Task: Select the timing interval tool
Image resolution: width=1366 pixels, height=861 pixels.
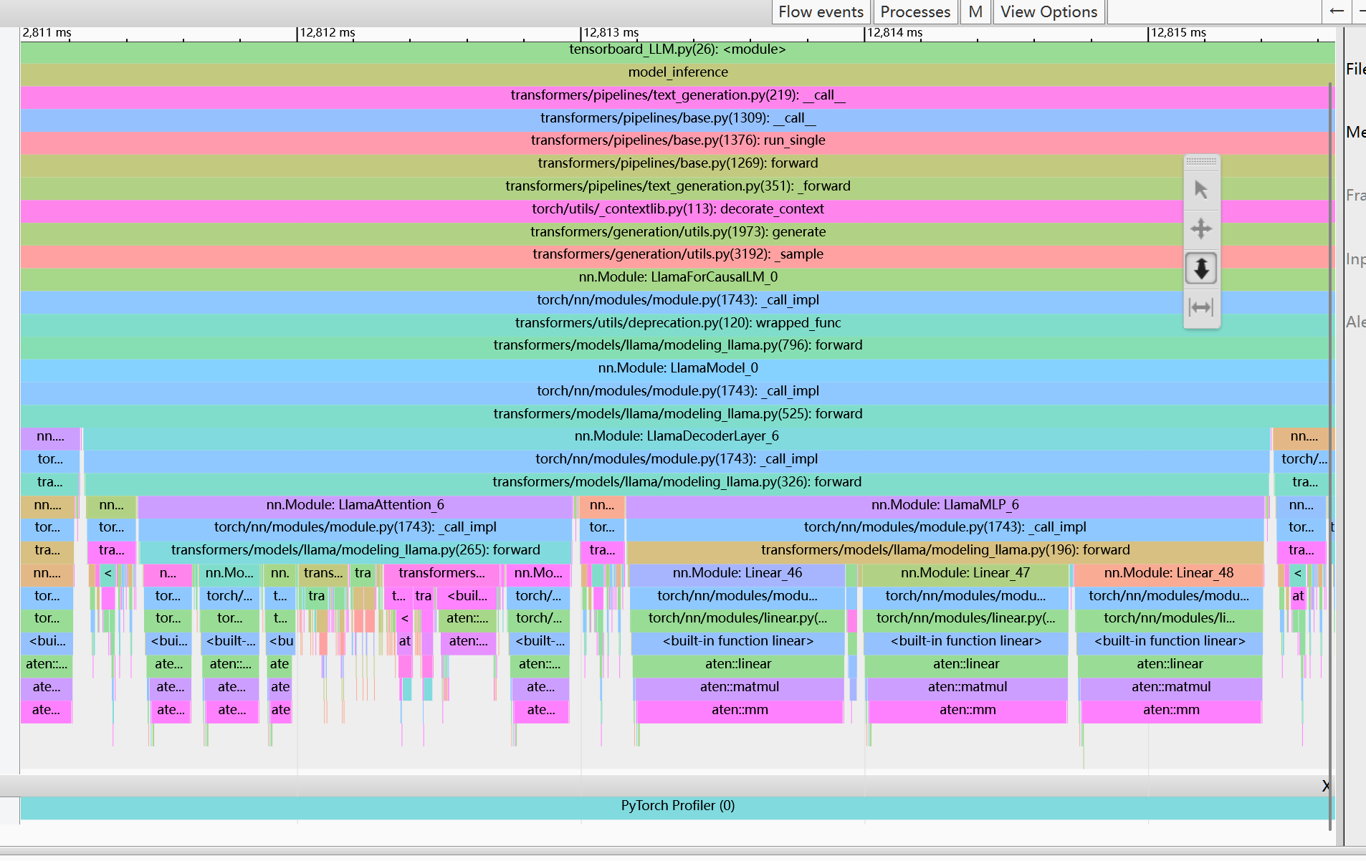Action: tap(1201, 307)
